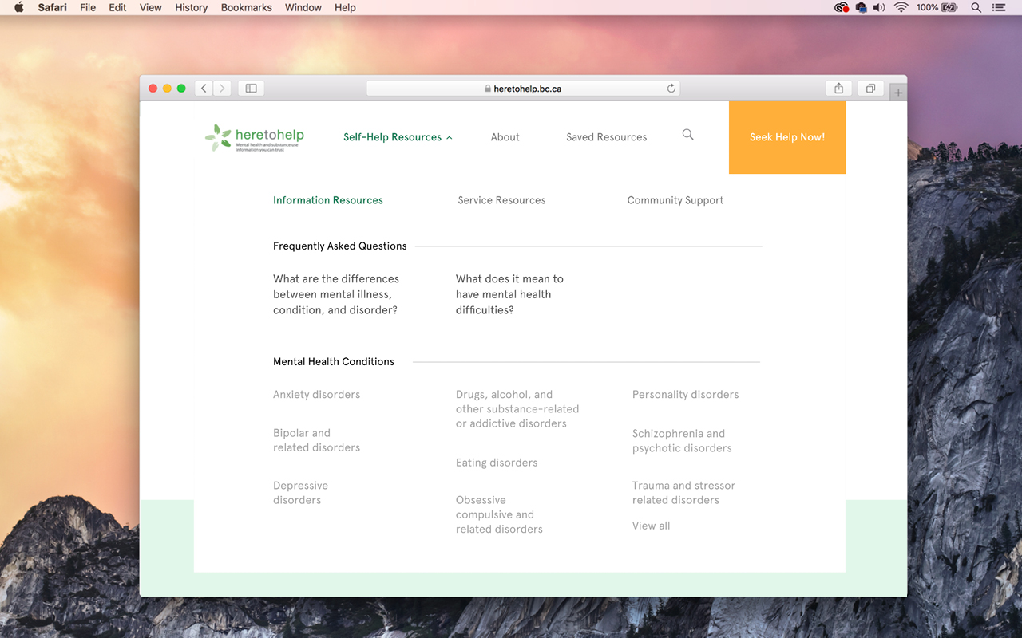This screenshot has height=638, width=1022.
Task: Click the heretohelp leaf logo
Action: 254,137
